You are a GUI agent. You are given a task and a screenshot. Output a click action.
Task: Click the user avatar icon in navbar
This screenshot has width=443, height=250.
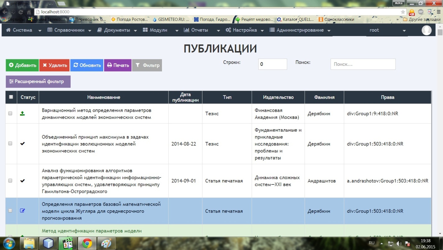coord(427,30)
